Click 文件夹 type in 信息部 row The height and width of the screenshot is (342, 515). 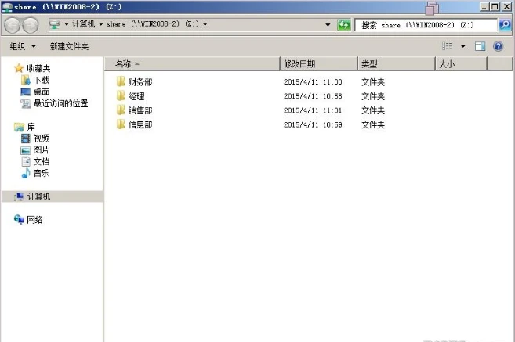[x=373, y=124]
